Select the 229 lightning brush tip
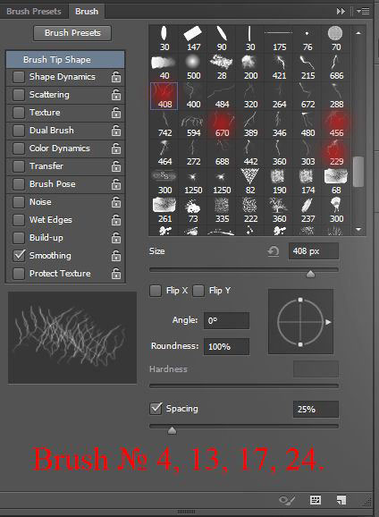This screenshot has width=379, height=517. [336, 153]
